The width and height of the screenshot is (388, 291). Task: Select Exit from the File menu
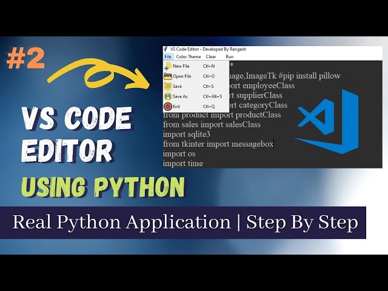tap(196, 107)
